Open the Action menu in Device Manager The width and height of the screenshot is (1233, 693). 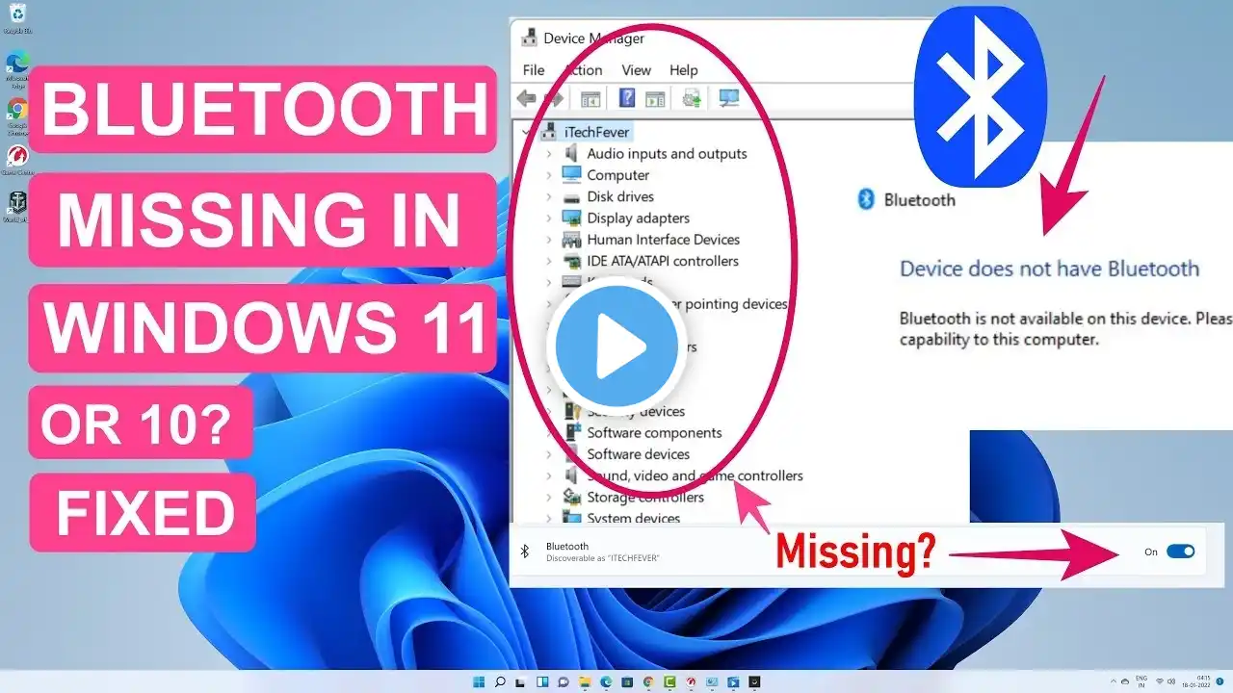click(583, 70)
